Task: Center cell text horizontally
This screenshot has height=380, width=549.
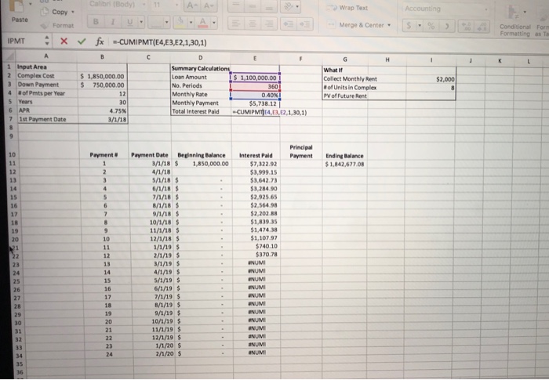Action: (x=252, y=24)
